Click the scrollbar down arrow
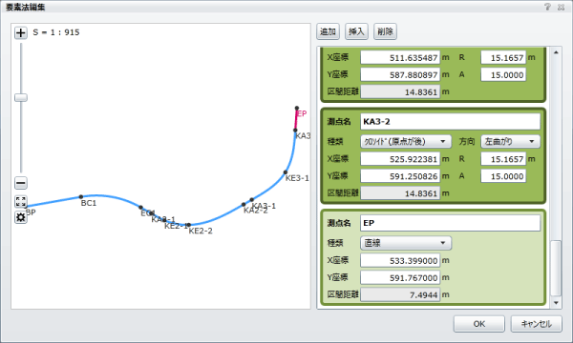The height and width of the screenshot is (343, 573). click(x=556, y=303)
